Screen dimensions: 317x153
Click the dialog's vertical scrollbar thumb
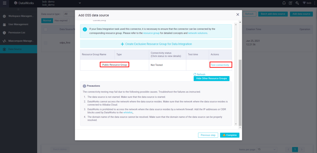pos(240,93)
